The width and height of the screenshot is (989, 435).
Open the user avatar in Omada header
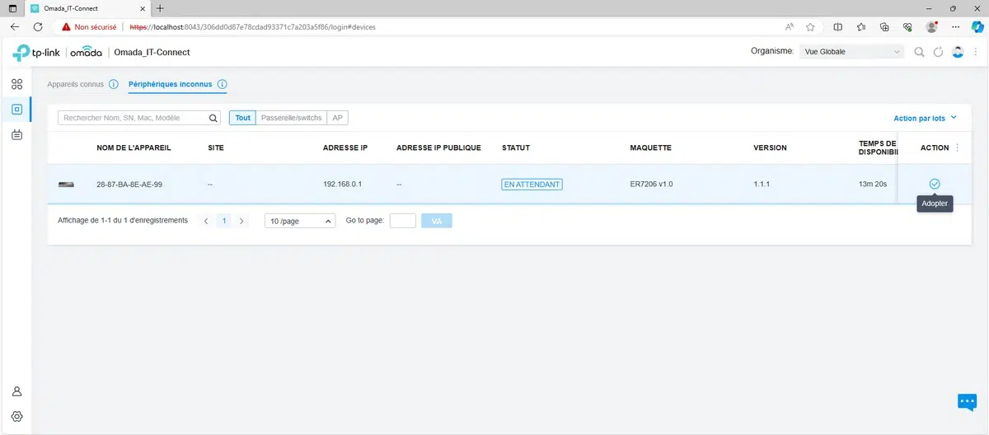(x=958, y=52)
